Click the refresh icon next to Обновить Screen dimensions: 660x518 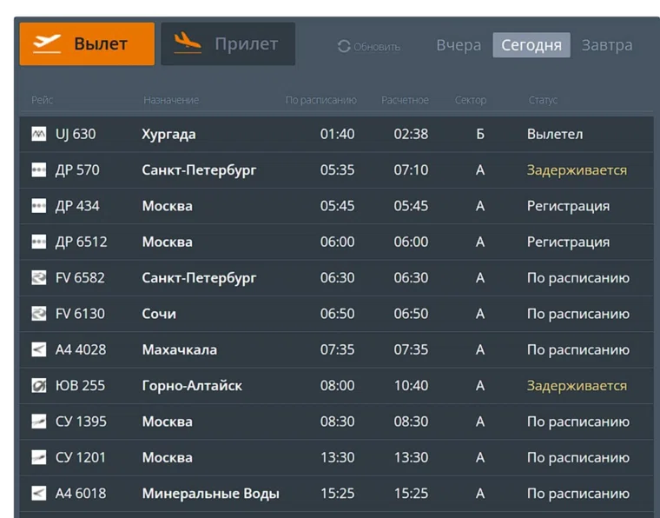tap(344, 46)
